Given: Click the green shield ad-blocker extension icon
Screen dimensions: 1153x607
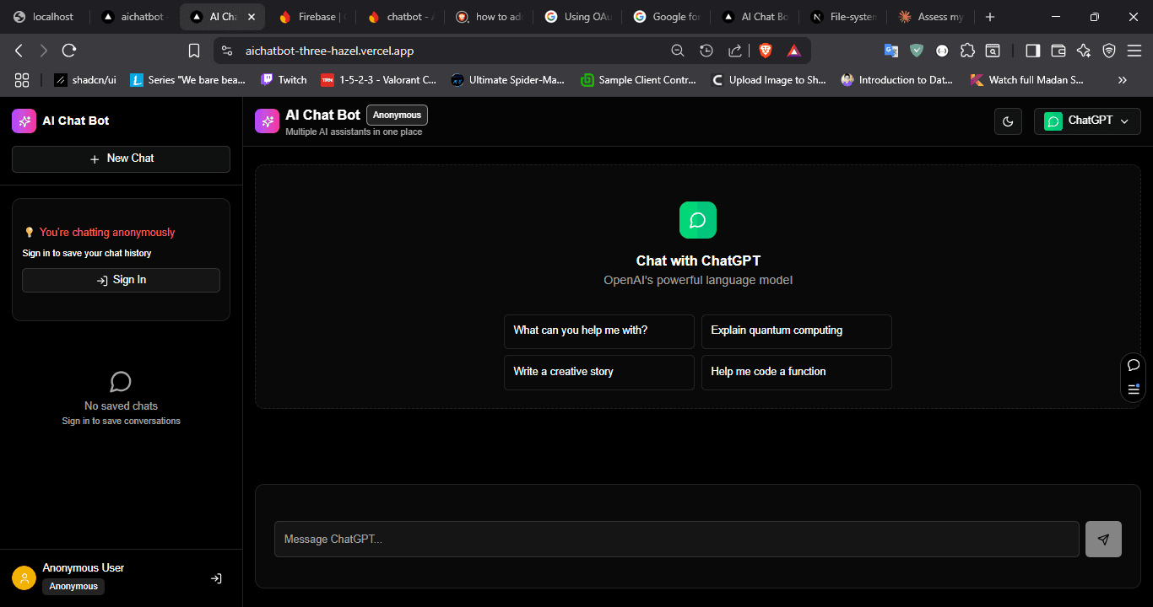Looking at the screenshot, I should click(x=917, y=51).
